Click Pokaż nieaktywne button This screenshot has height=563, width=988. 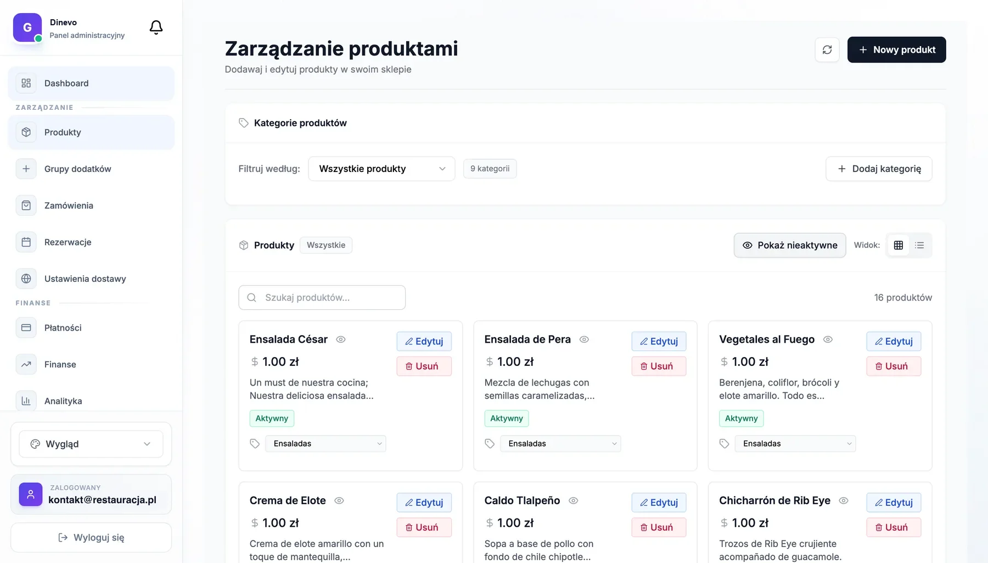[x=790, y=246]
